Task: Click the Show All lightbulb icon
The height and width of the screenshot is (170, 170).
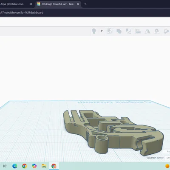Action: pyautogui.click(x=94, y=31)
